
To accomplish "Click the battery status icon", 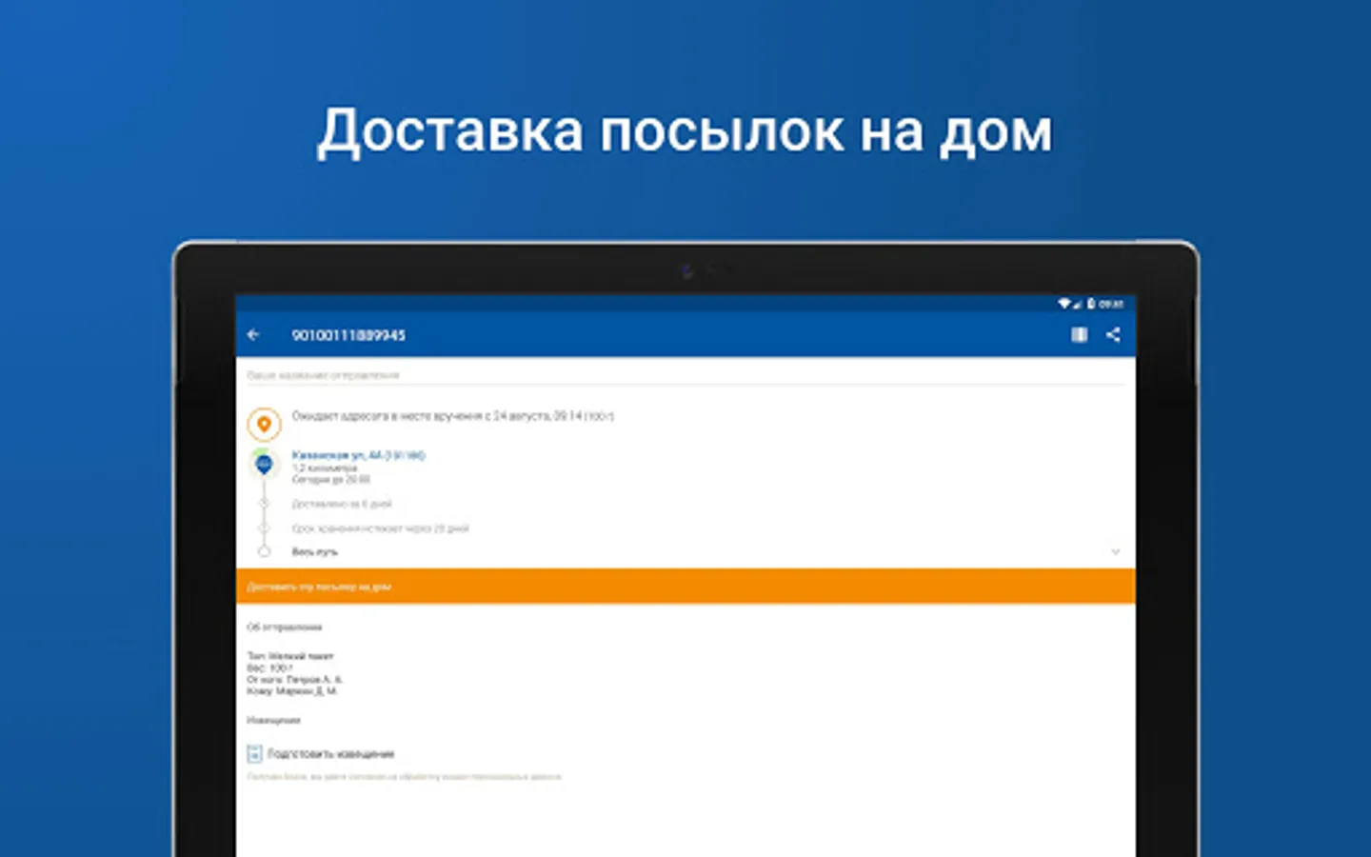I will (x=1091, y=304).
